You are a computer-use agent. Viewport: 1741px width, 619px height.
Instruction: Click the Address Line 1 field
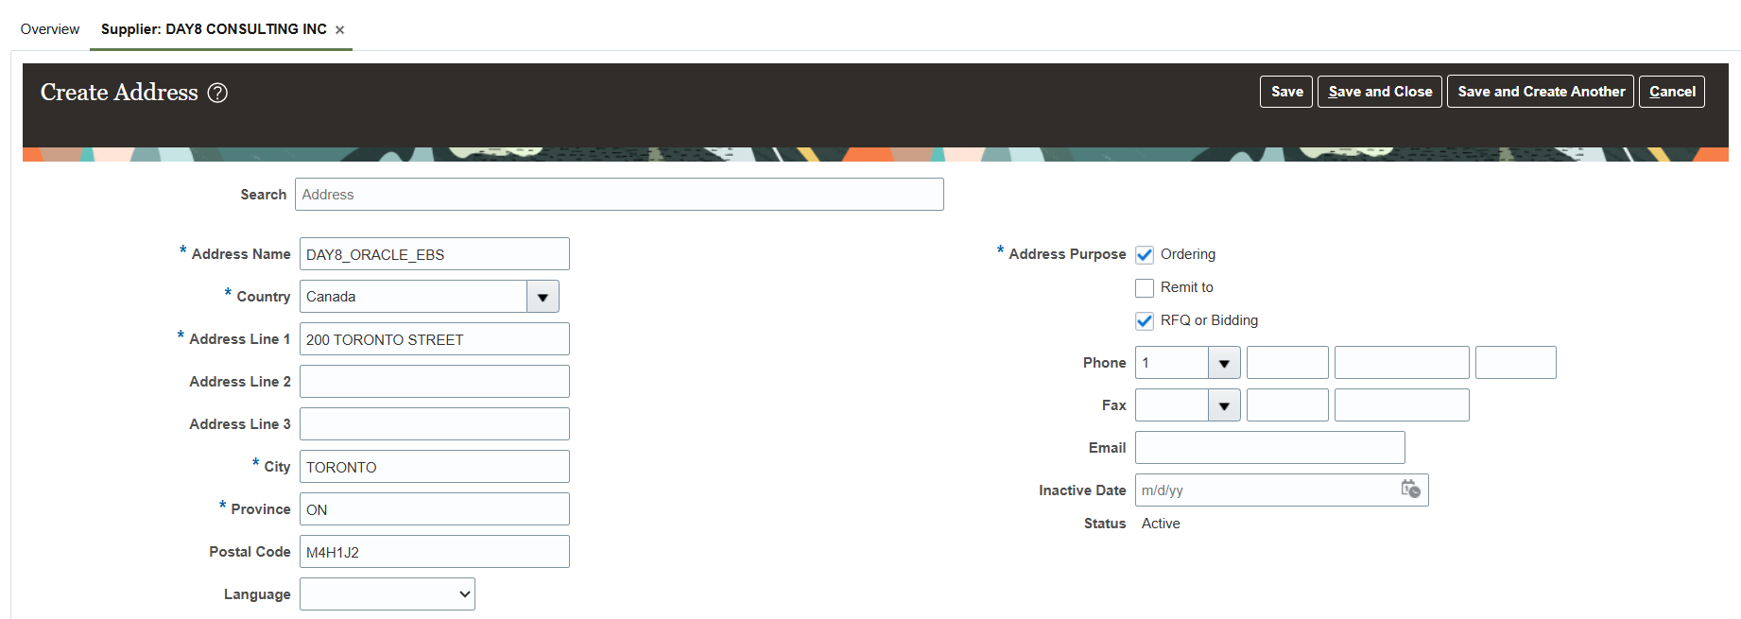(435, 339)
